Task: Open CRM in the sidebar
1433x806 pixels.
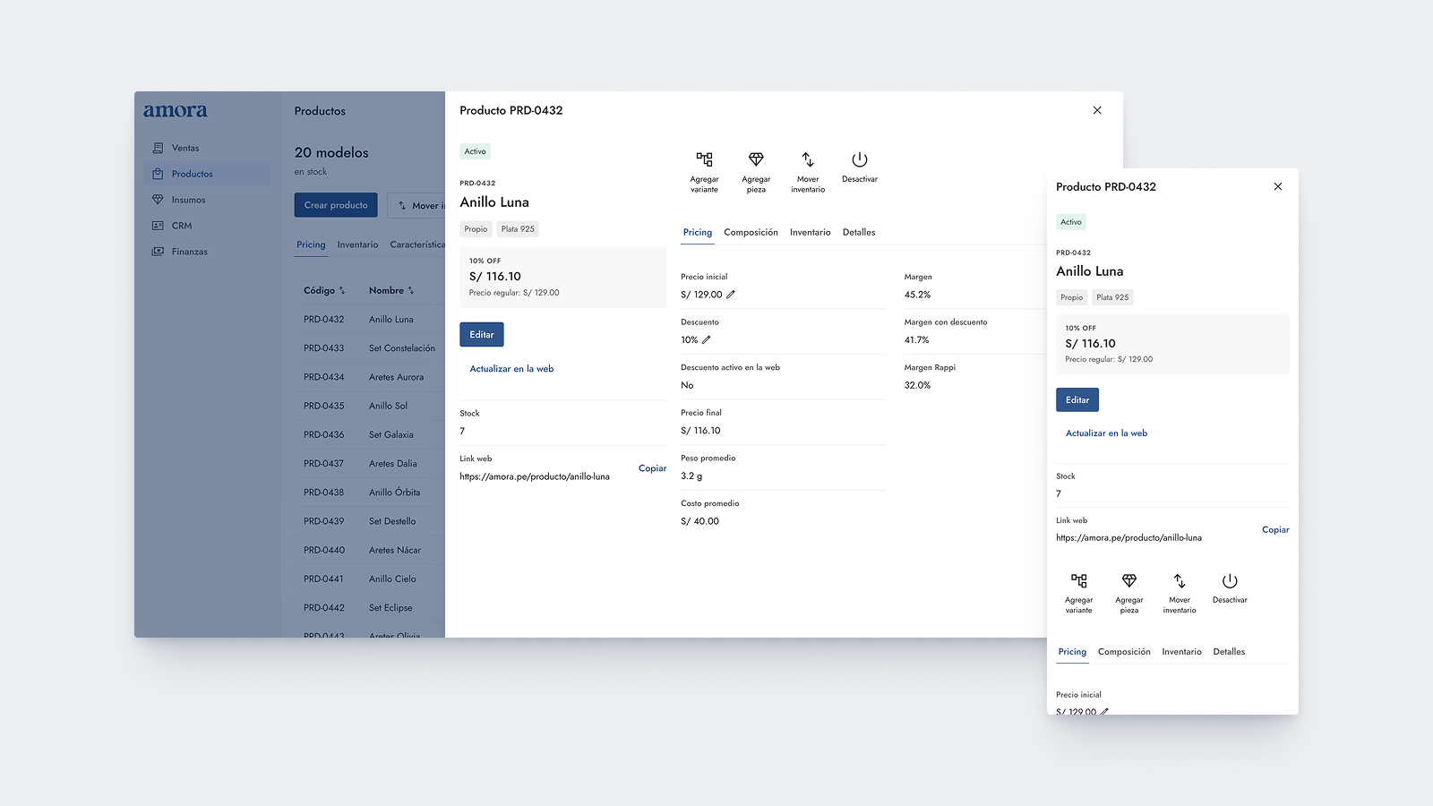Action: [x=207, y=226]
